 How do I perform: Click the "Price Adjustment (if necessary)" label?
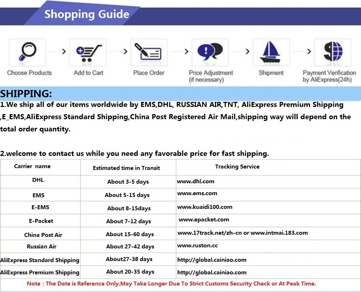[211, 76]
